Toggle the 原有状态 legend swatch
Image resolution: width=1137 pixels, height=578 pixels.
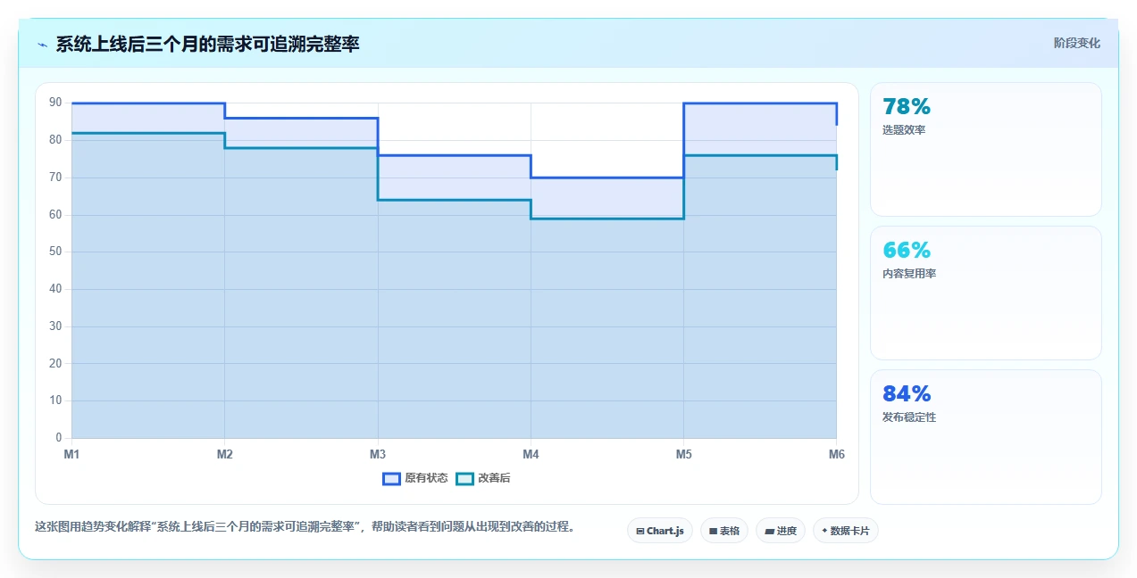[x=391, y=478]
